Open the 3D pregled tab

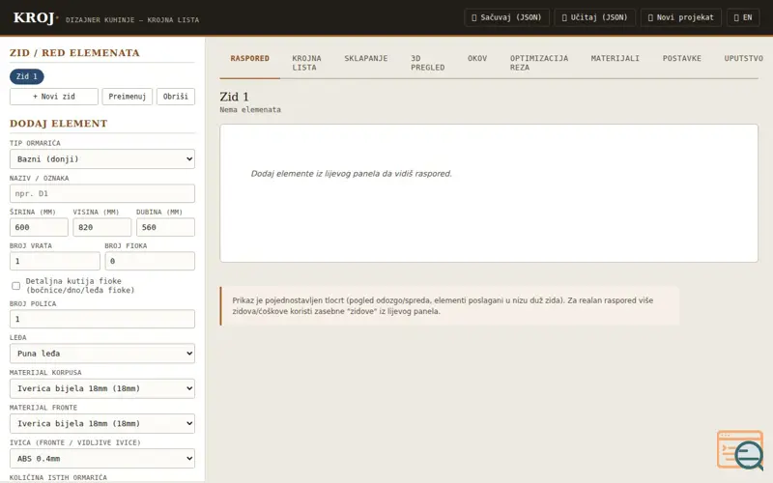pyautogui.click(x=428, y=63)
